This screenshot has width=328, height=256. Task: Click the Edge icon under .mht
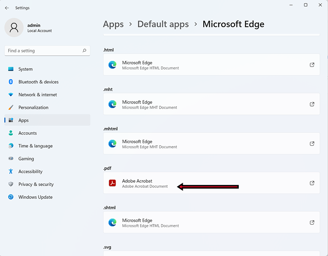[x=112, y=104]
